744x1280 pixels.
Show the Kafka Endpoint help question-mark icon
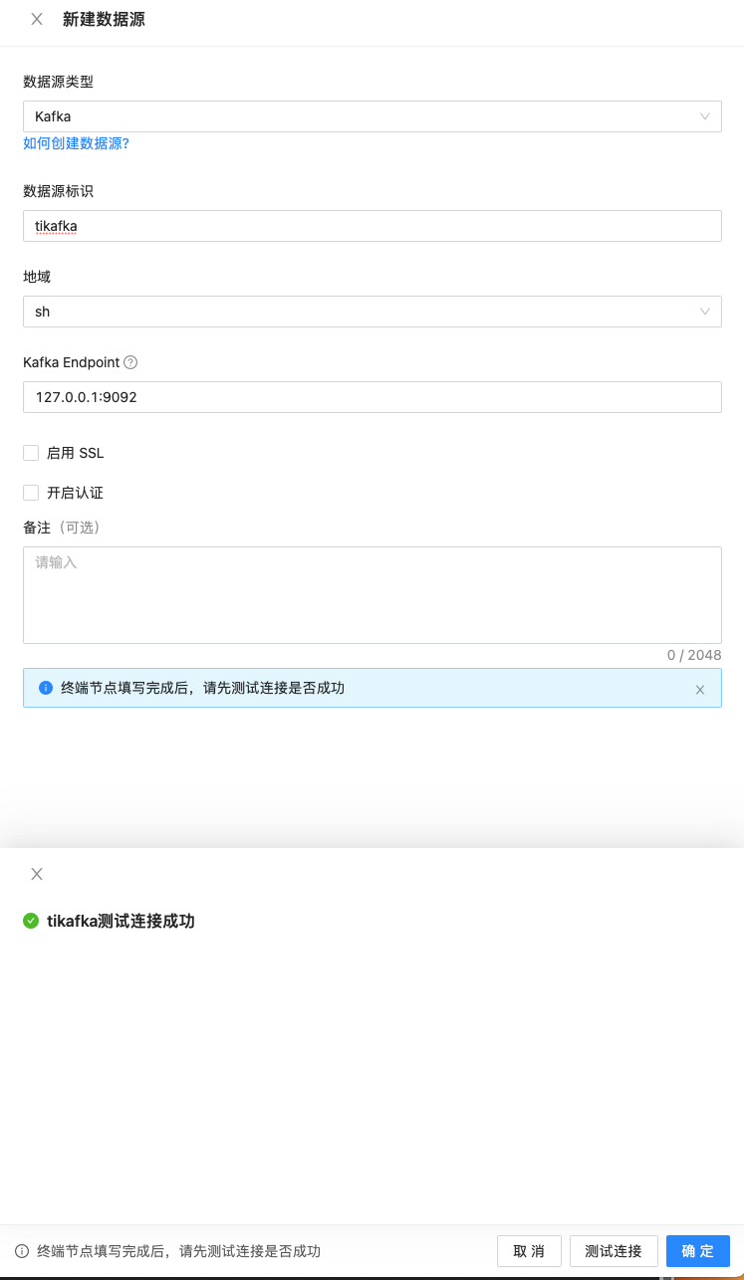pyautogui.click(x=130, y=362)
